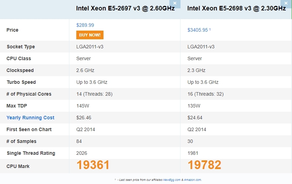Click the Single Thread Rating value 2026

pyautogui.click(x=82, y=153)
